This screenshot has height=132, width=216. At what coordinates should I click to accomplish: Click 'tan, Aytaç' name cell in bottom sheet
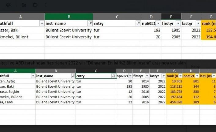click(18, 81)
